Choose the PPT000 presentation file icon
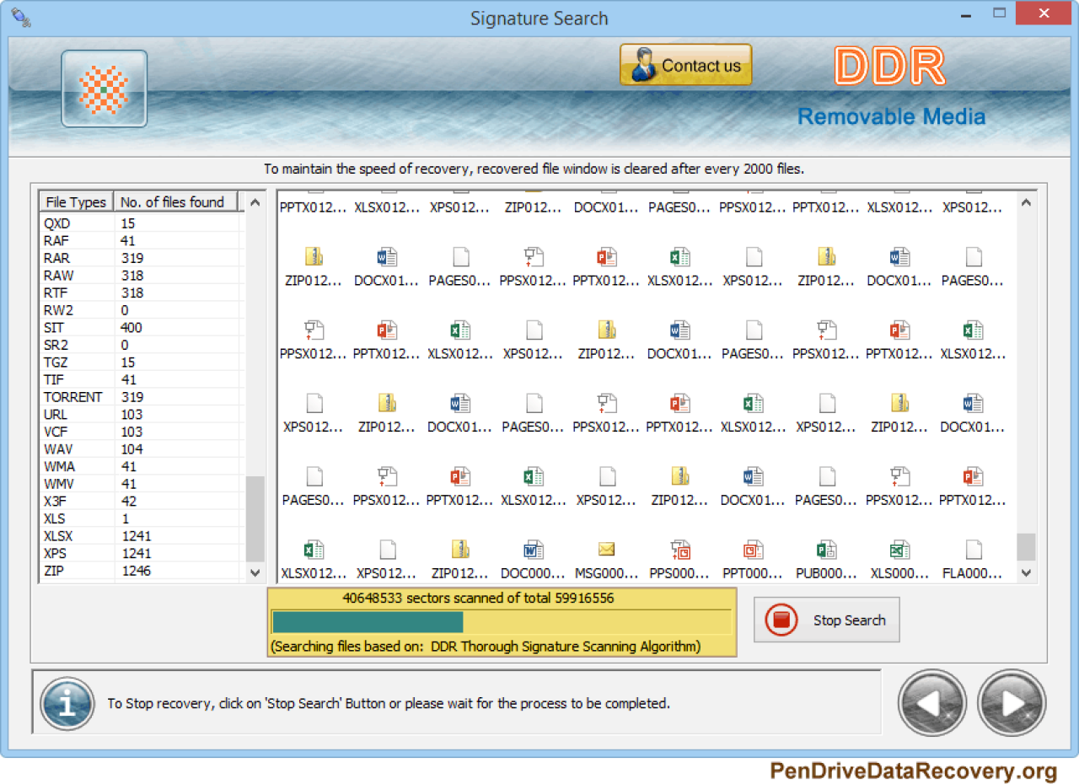 click(753, 550)
